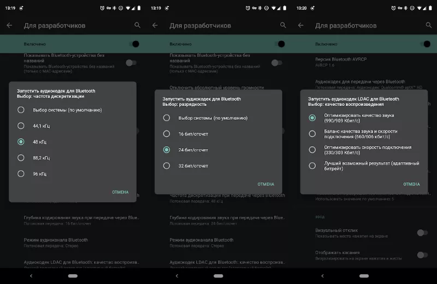Select 24 бит/отсчет option
Image resolution: width=437 pixels, height=284 pixels.
[185, 150]
